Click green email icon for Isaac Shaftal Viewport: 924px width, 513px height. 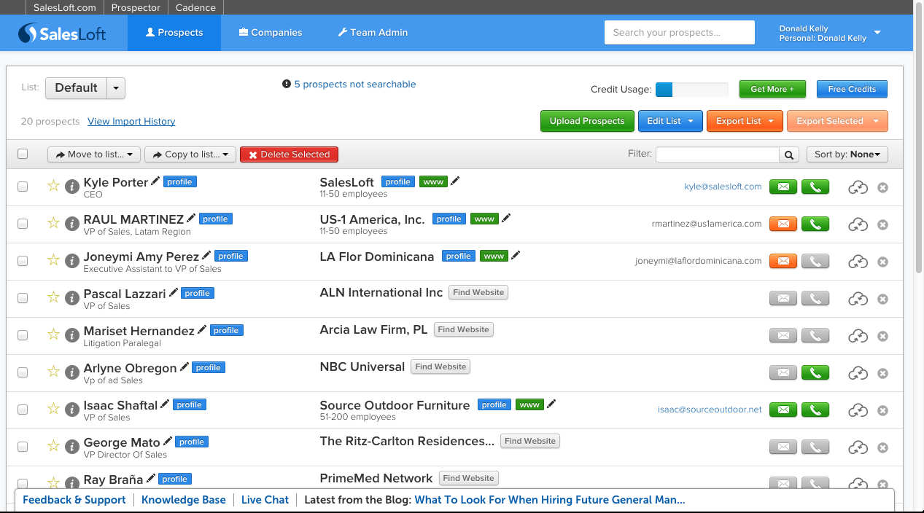pos(783,410)
